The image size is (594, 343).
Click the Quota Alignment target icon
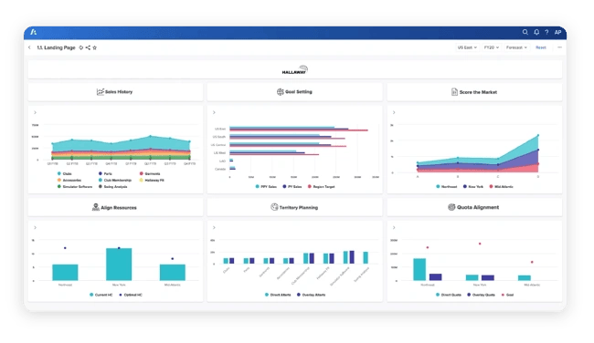(x=451, y=207)
